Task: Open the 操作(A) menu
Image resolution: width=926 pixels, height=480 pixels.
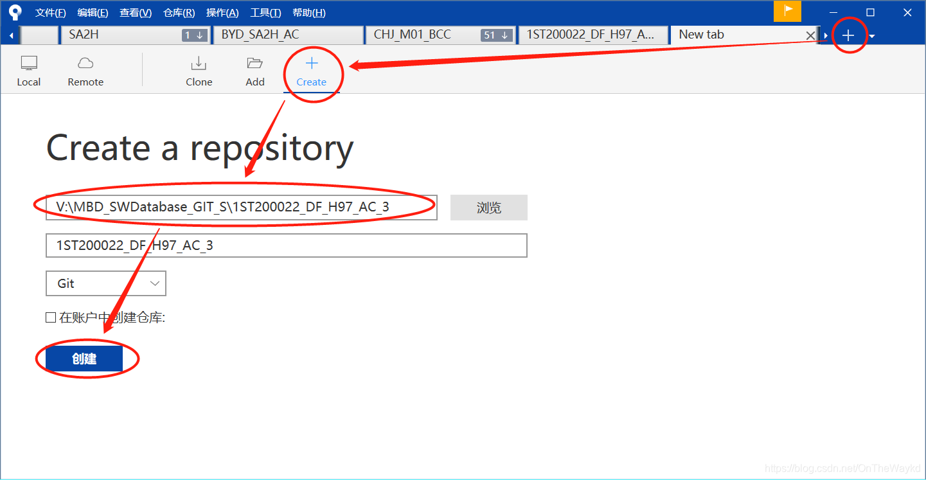Action: point(222,13)
